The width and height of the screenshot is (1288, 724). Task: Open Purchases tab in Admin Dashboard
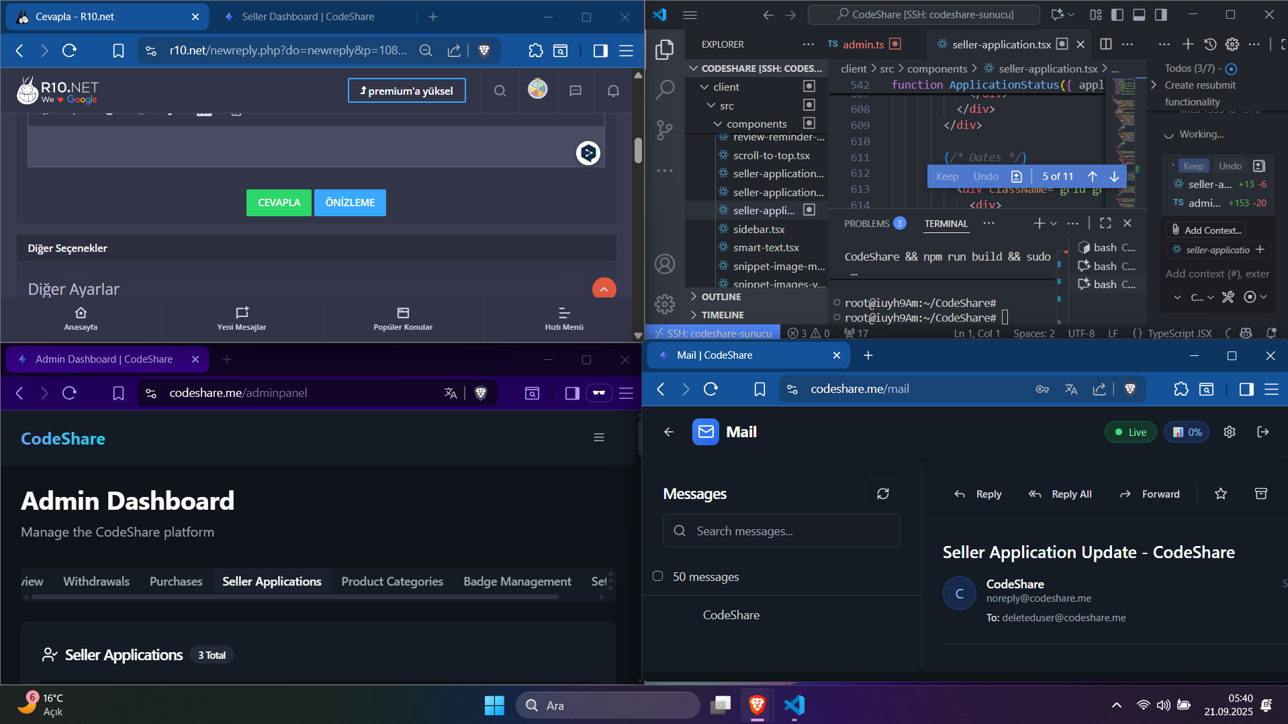click(176, 582)
